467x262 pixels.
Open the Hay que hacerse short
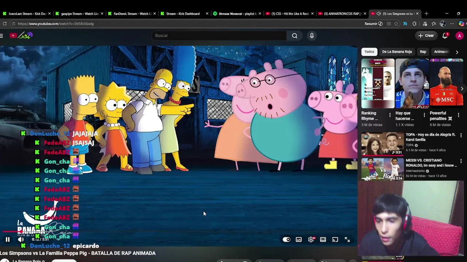(x=412, y=83)
